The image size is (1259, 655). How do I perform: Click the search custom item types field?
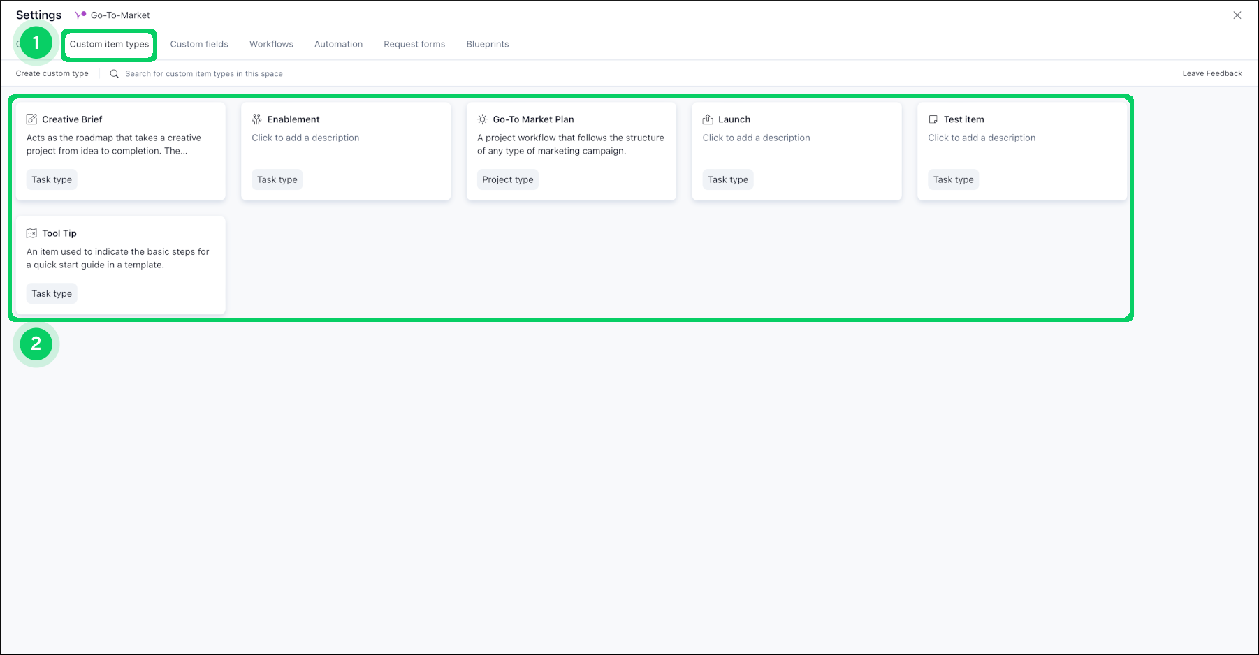[204, 73]
